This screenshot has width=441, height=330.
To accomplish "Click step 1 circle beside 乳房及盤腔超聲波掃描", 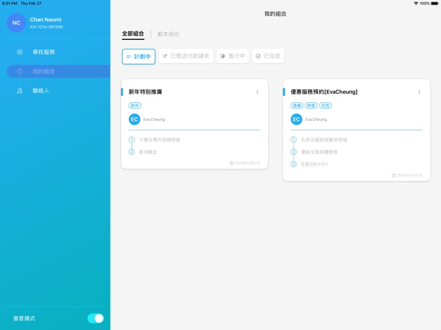I will coord(293,140).
